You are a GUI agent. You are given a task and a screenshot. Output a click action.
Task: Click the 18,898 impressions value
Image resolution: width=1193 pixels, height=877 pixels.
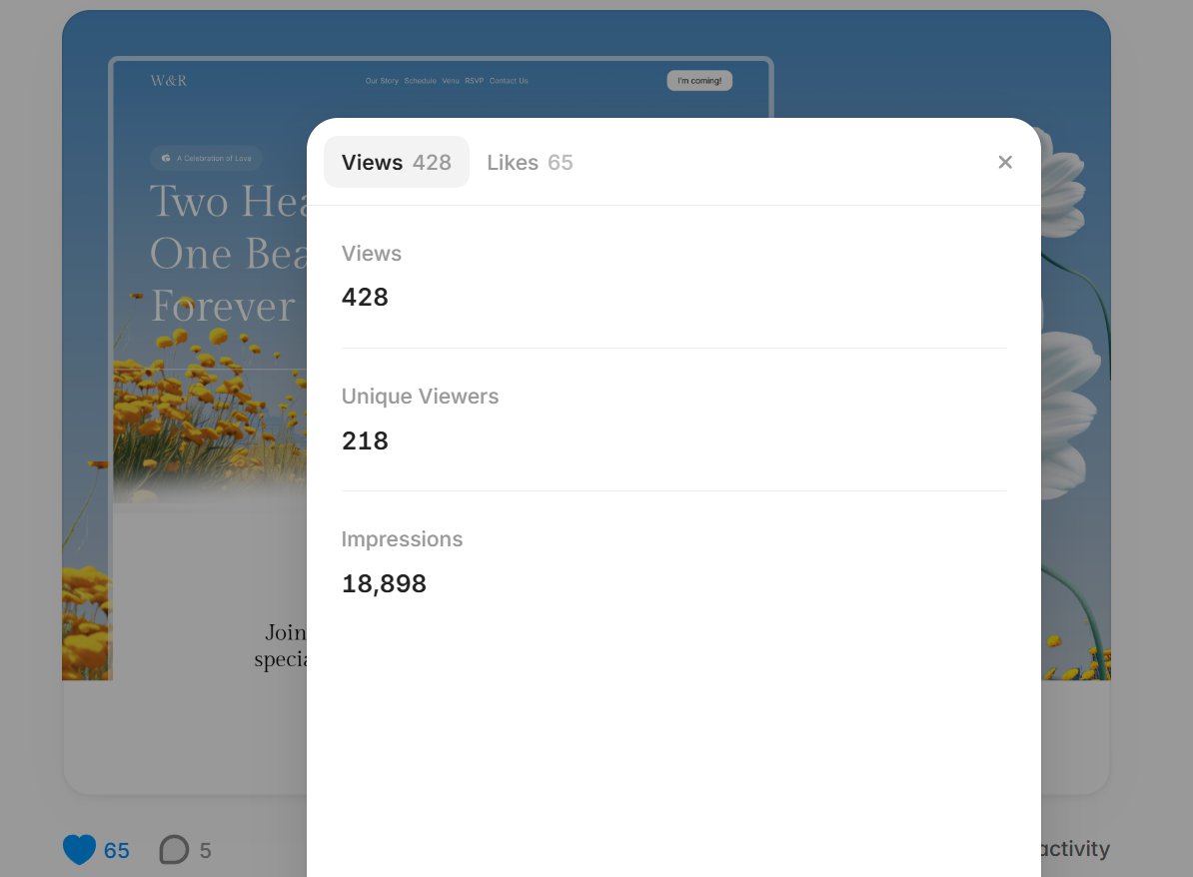(x=384, y=583)
